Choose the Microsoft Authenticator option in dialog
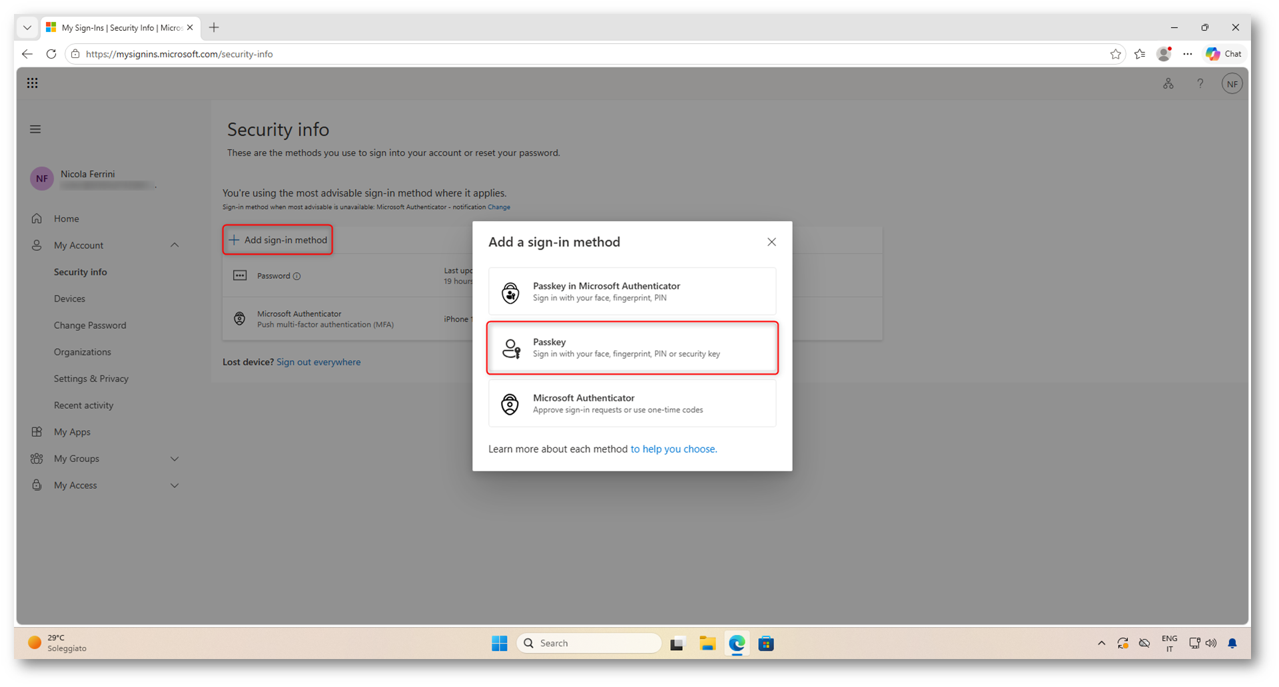Viewport: 1279px width, 687px height. tap(632, 403)
